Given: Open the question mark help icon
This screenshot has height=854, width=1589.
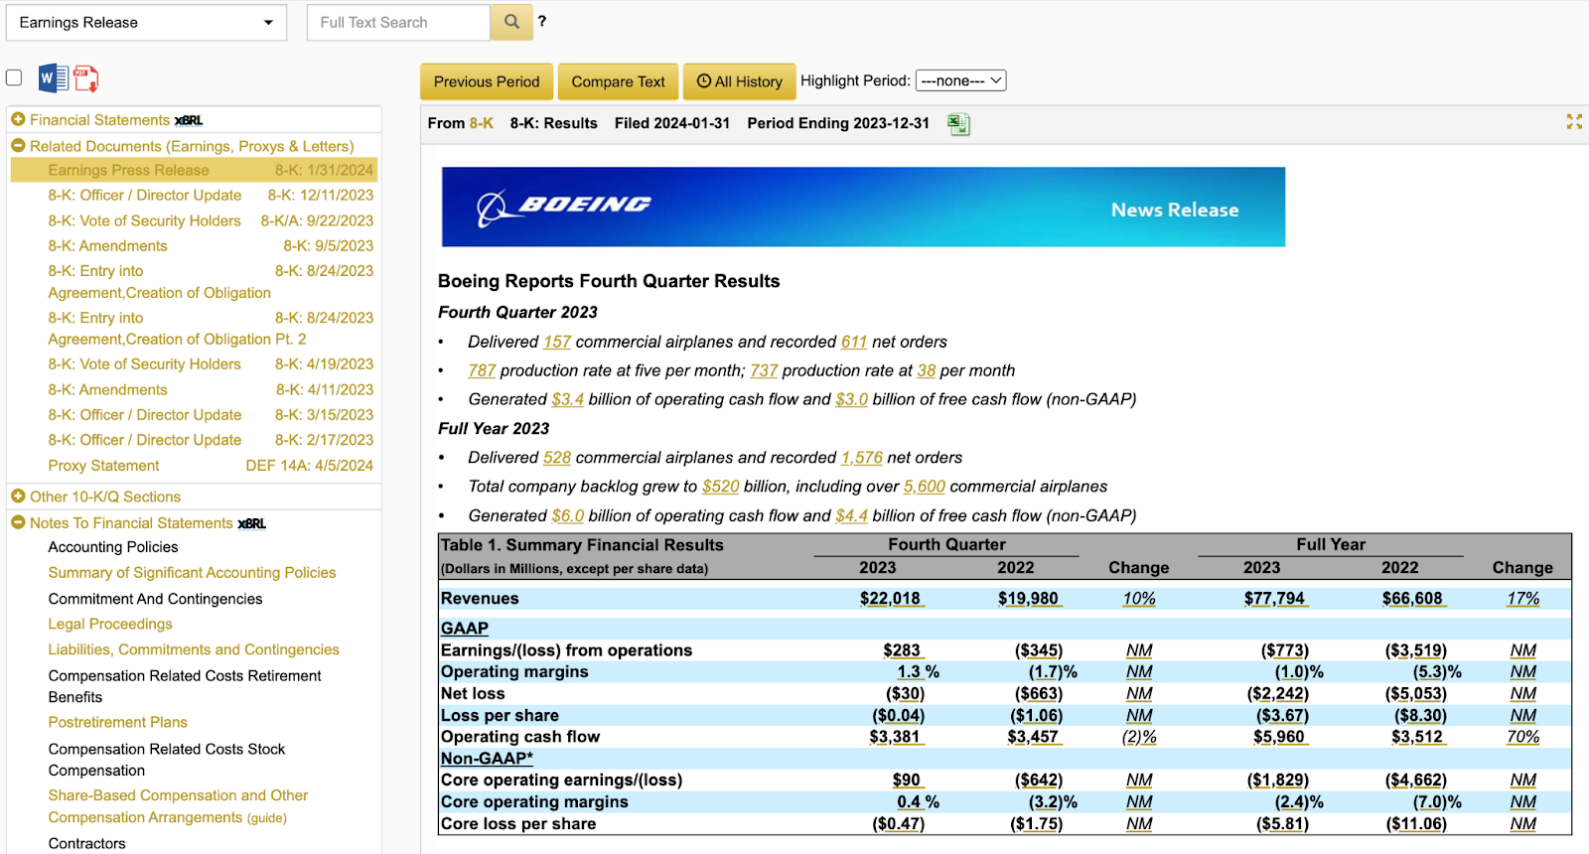Looking at the screenshot, I should [x=542, y=21].
